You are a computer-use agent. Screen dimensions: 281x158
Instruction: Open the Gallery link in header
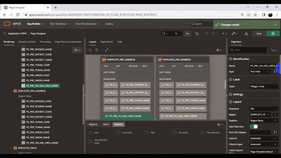click(109, 24)
